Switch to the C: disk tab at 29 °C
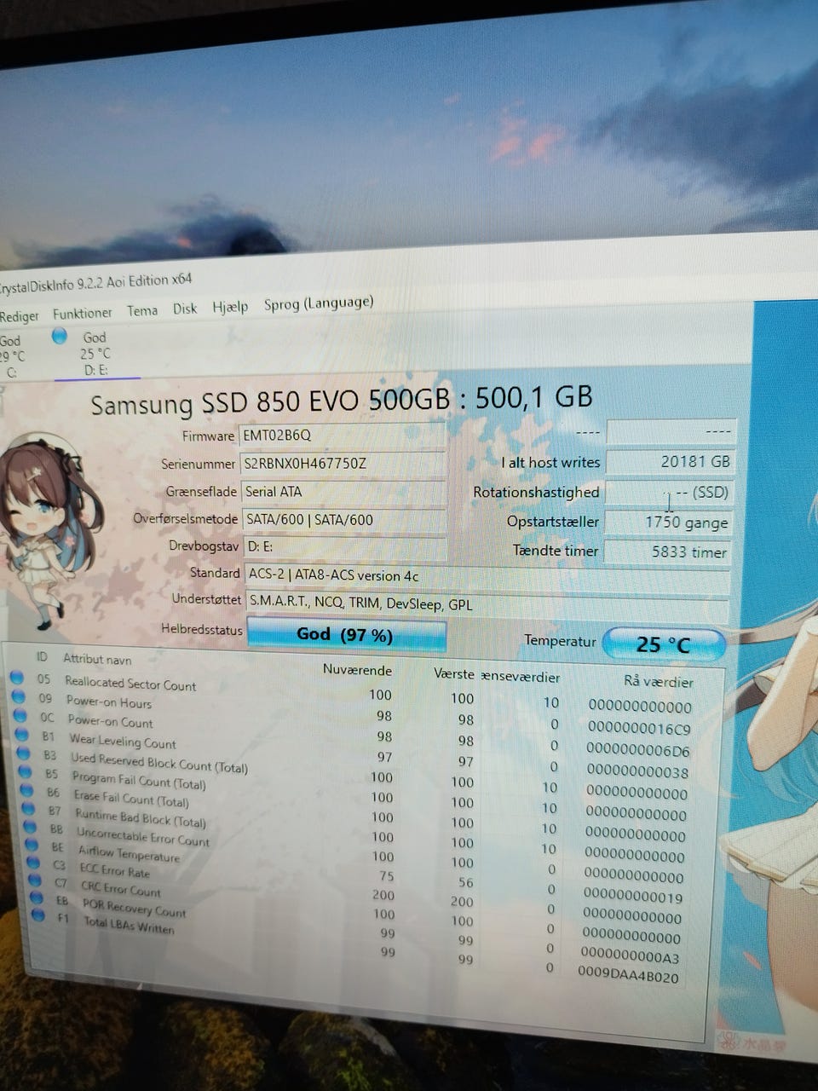Screen dimensions: 818x1091 [x=11, y=356]
